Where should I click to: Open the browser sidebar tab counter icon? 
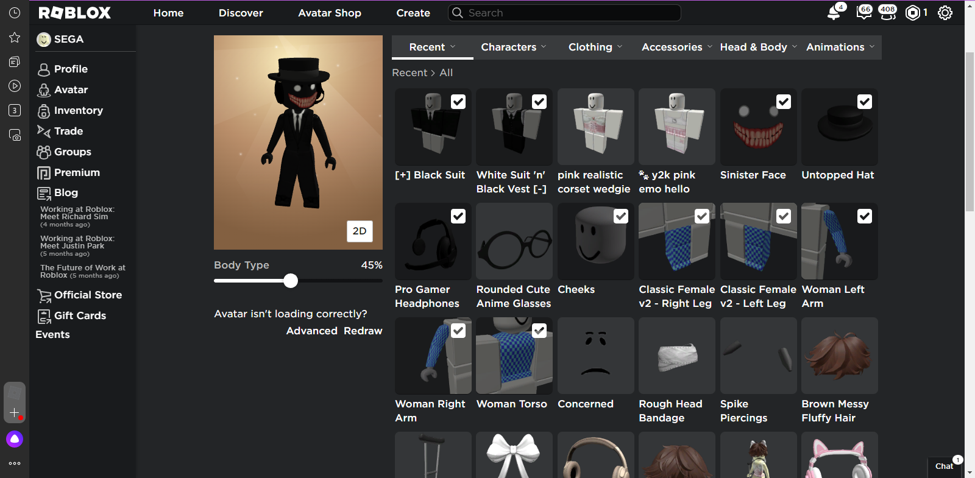[15, 110]
